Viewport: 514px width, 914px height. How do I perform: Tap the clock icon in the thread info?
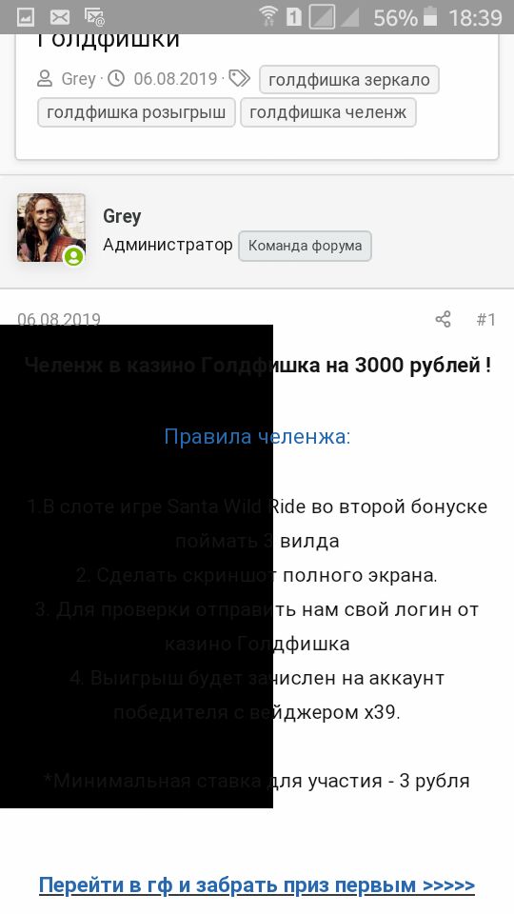[x=116, y=78]
